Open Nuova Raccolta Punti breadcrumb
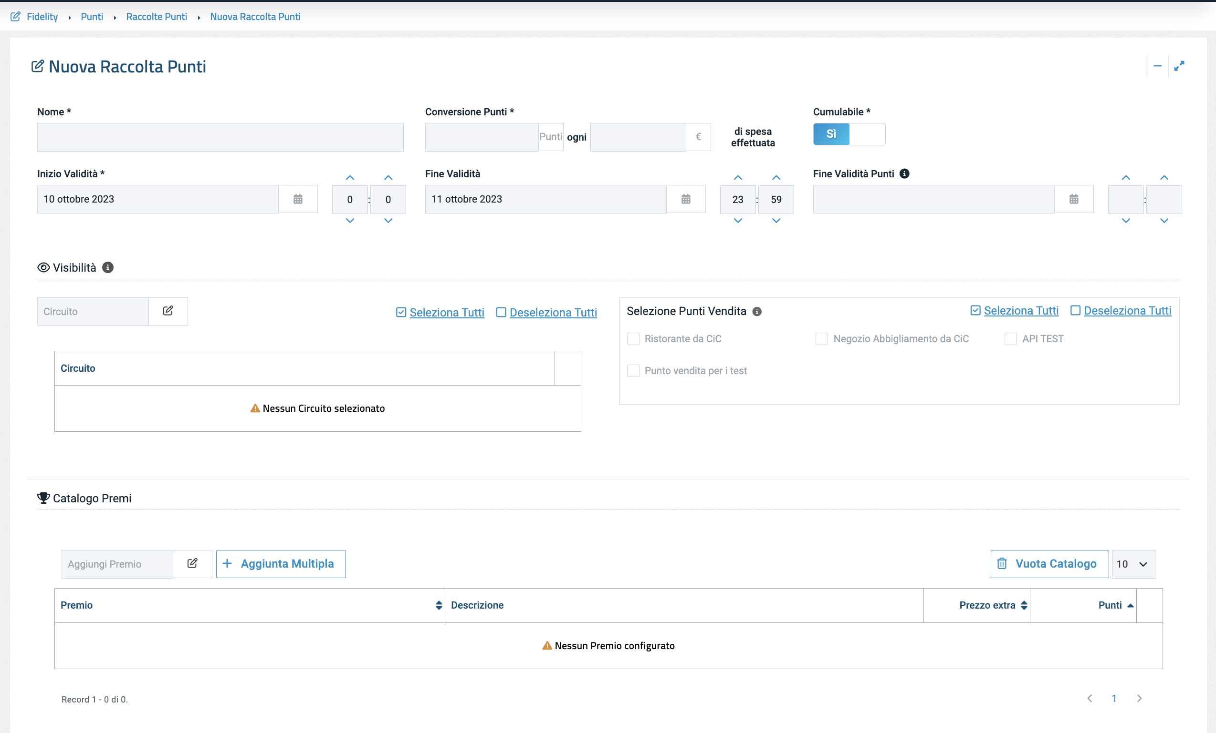 (x=255, y=17)
